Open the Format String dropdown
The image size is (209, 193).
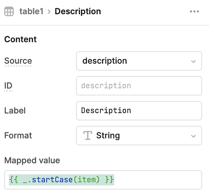(x=139, y=135)
